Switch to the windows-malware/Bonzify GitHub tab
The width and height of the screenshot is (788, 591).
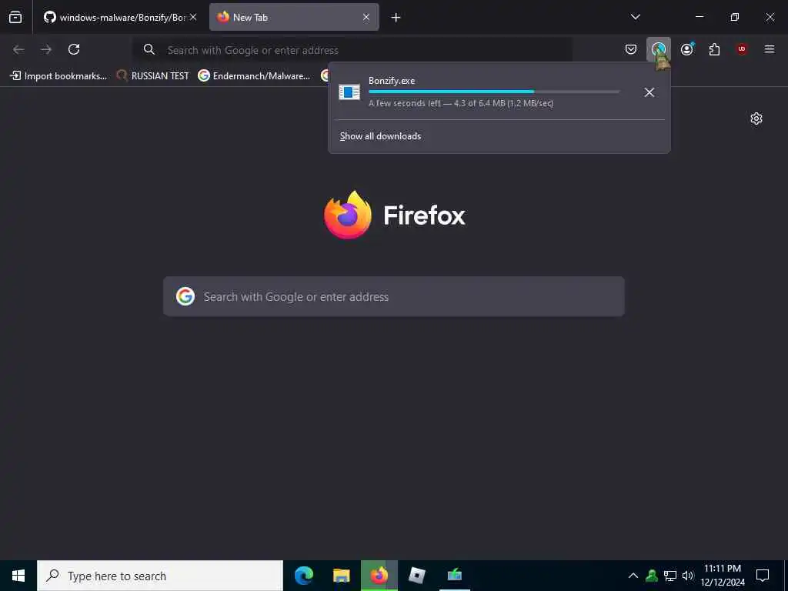(x=119, y=17)
